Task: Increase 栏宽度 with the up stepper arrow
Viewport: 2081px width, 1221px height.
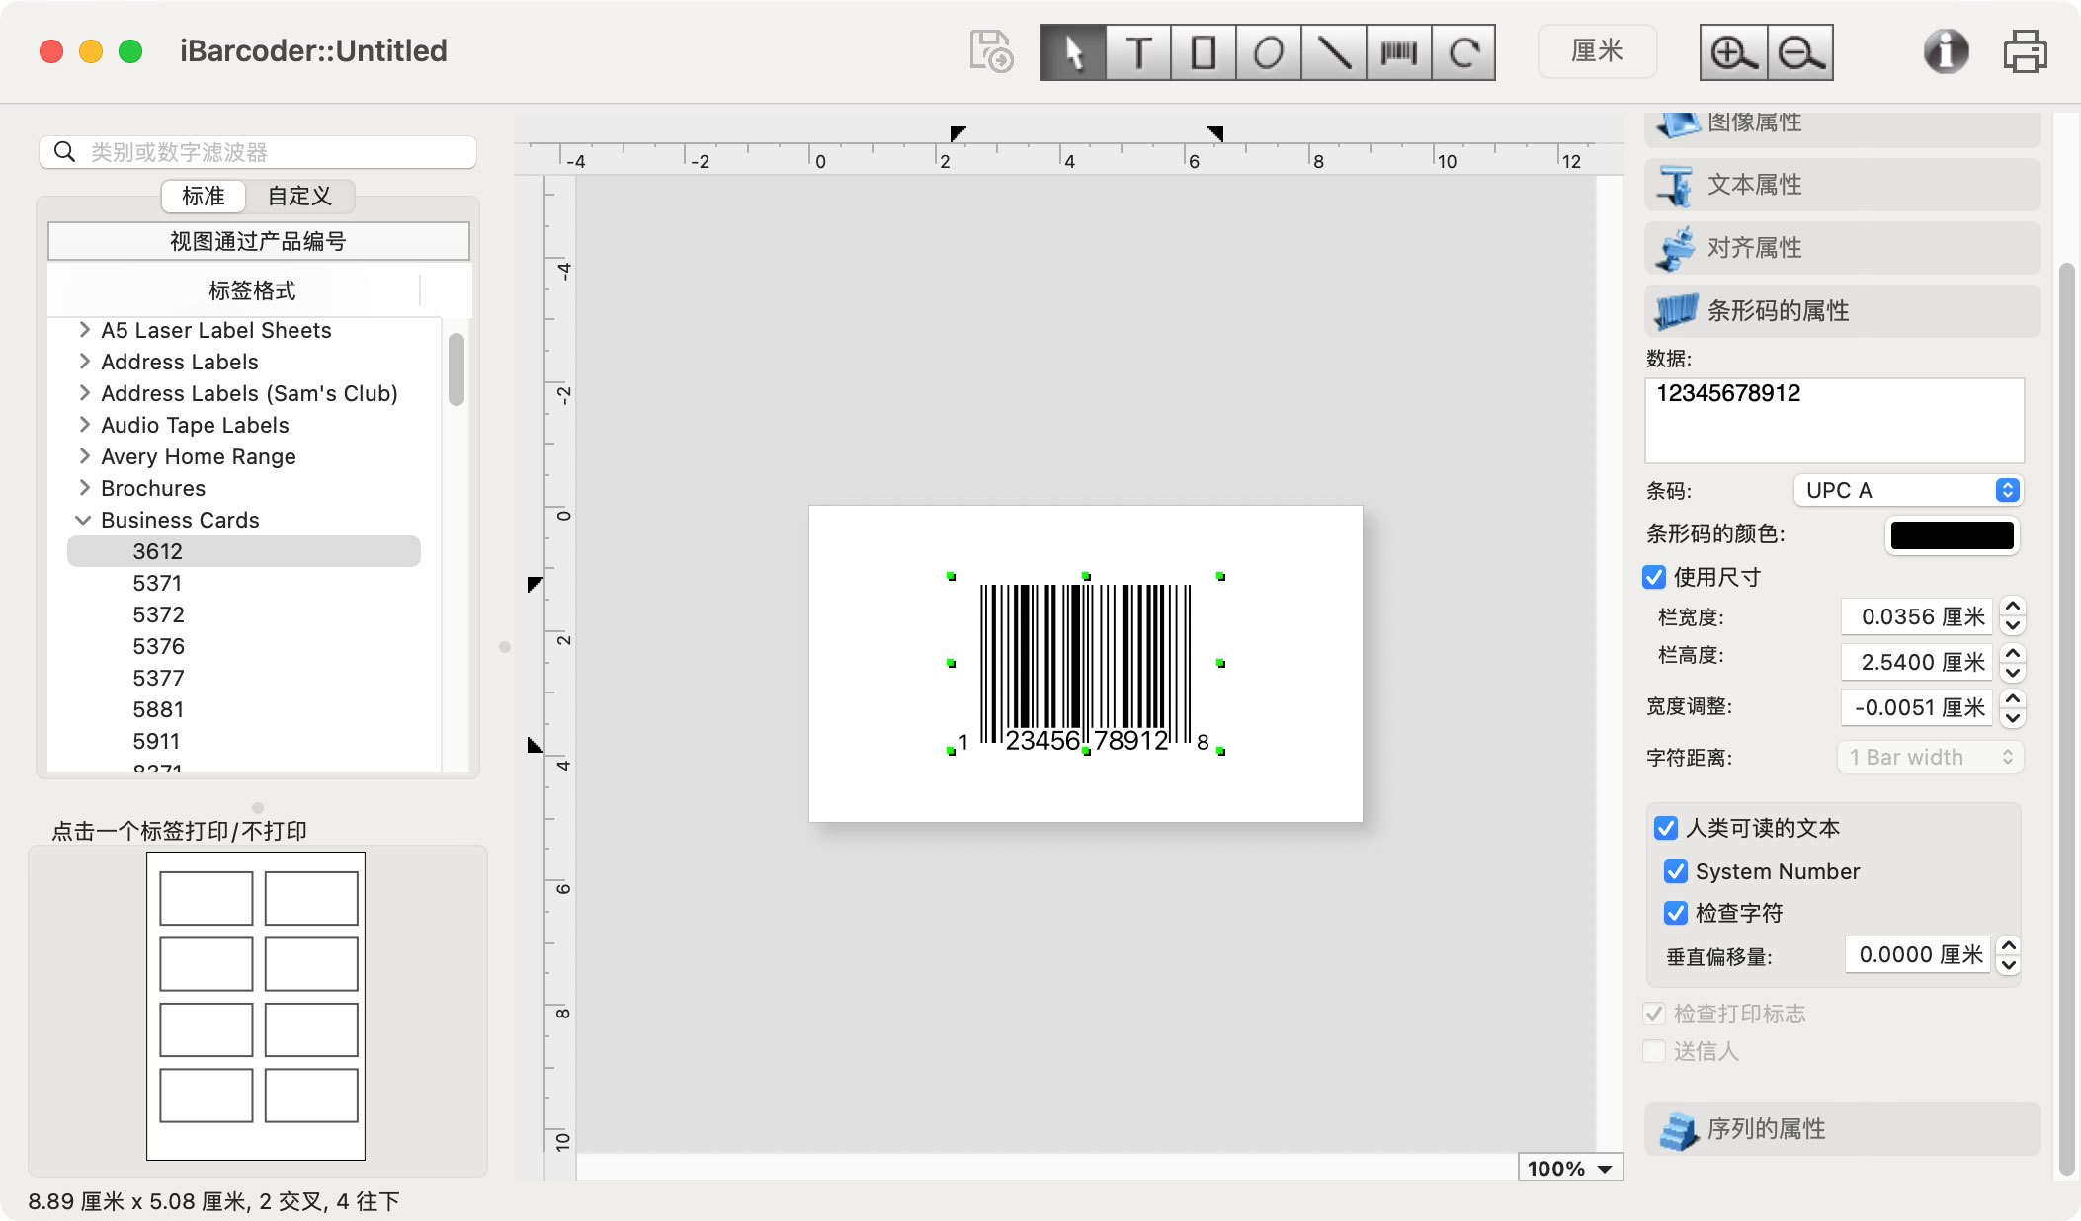Action: (x=2012, y=607)
